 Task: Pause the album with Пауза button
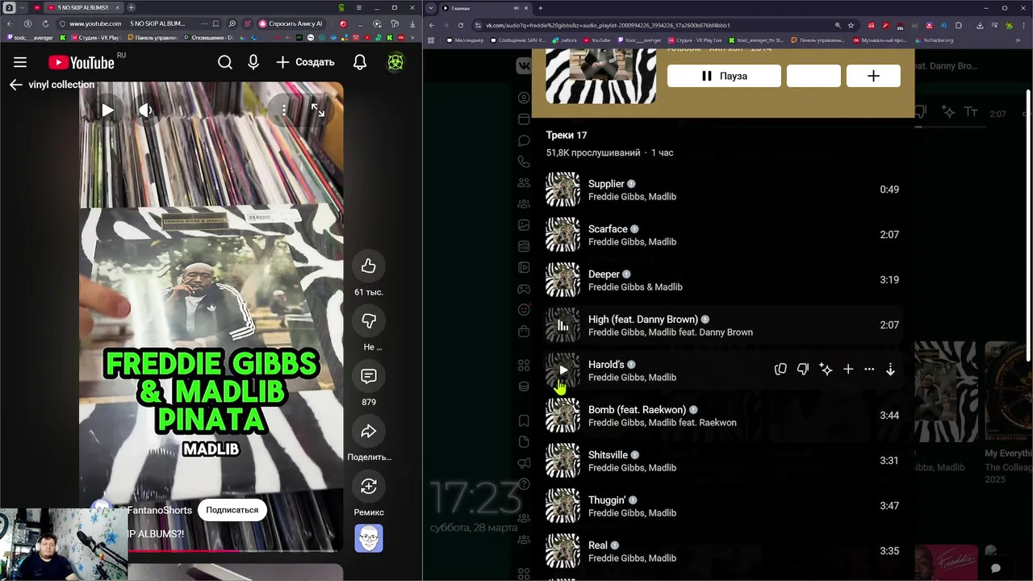pos(724,76)
